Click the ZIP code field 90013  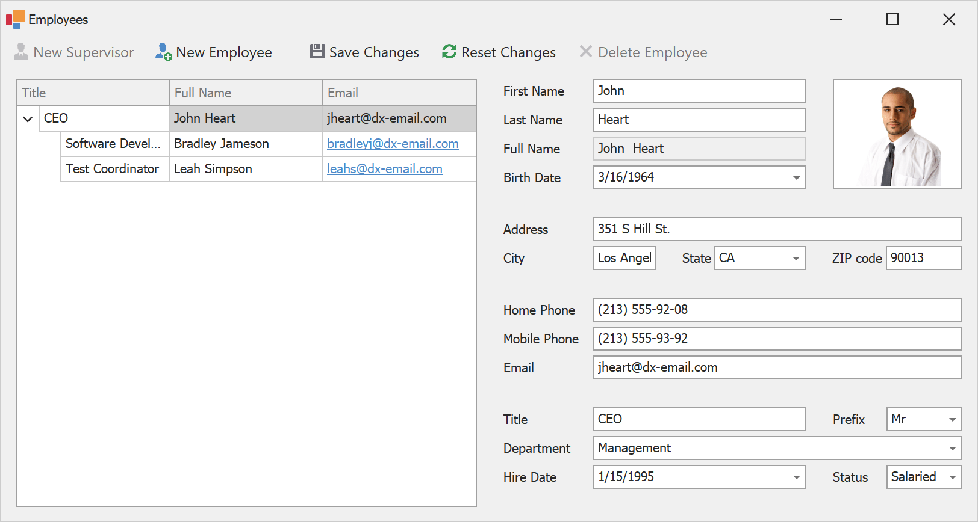(x=924, y=258)
